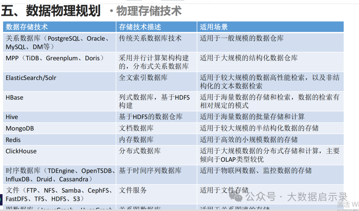Select the '存储技术描述' header cell
The image size is (359, 211).
(156, 27)
